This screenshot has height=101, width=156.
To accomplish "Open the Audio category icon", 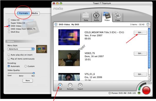I will tap(96, 16).
